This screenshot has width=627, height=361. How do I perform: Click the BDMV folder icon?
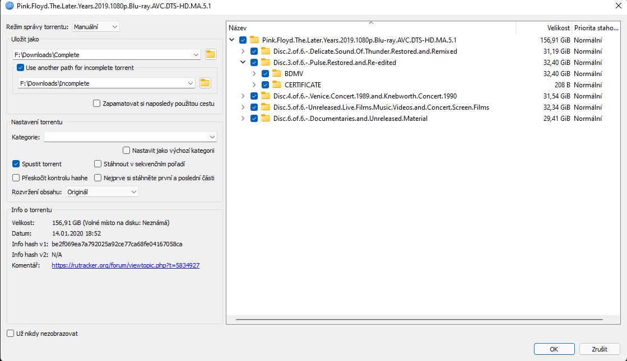277,73
